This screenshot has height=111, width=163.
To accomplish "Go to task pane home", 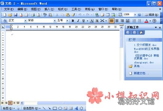I will pos(141,33).
